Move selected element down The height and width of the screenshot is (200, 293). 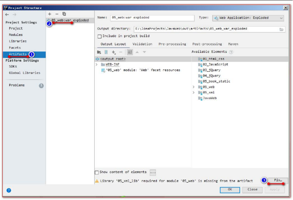click(x=144, y=52)
